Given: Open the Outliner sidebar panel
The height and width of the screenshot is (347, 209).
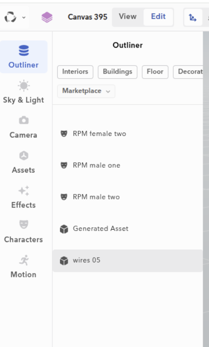Looking at the screenshot, I should click(x=24, y=57).
